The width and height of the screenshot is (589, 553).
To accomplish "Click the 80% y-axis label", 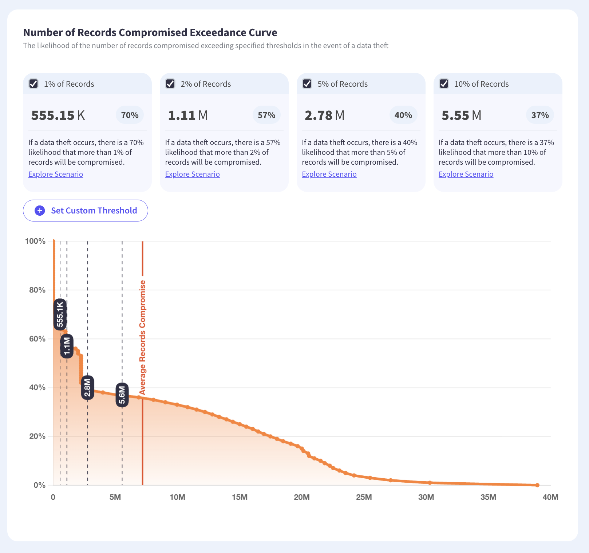I will [37, 290].
